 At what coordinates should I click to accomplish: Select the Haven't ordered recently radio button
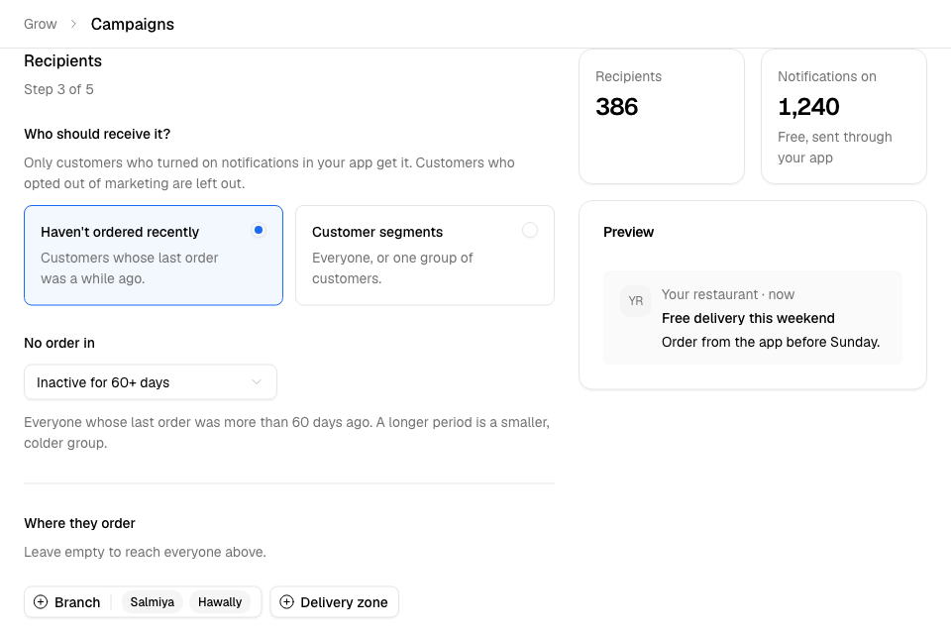coord(259,230)
